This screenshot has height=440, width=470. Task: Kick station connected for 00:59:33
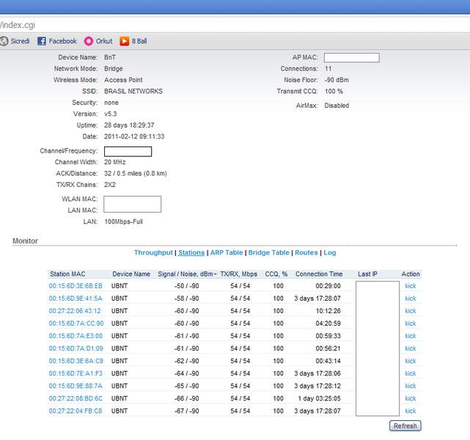point(411,336)
